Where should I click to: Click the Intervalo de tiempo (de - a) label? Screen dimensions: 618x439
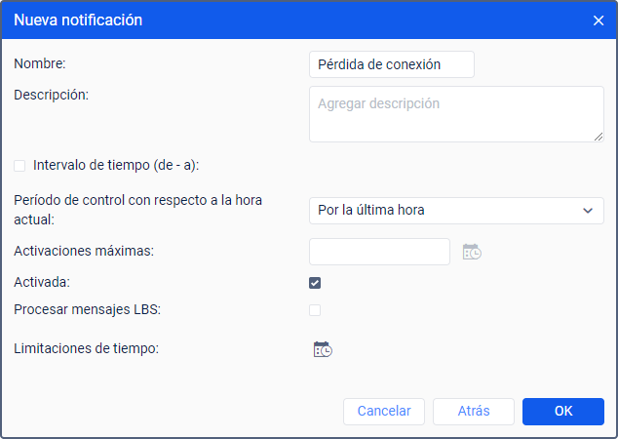tap(116, 165)
